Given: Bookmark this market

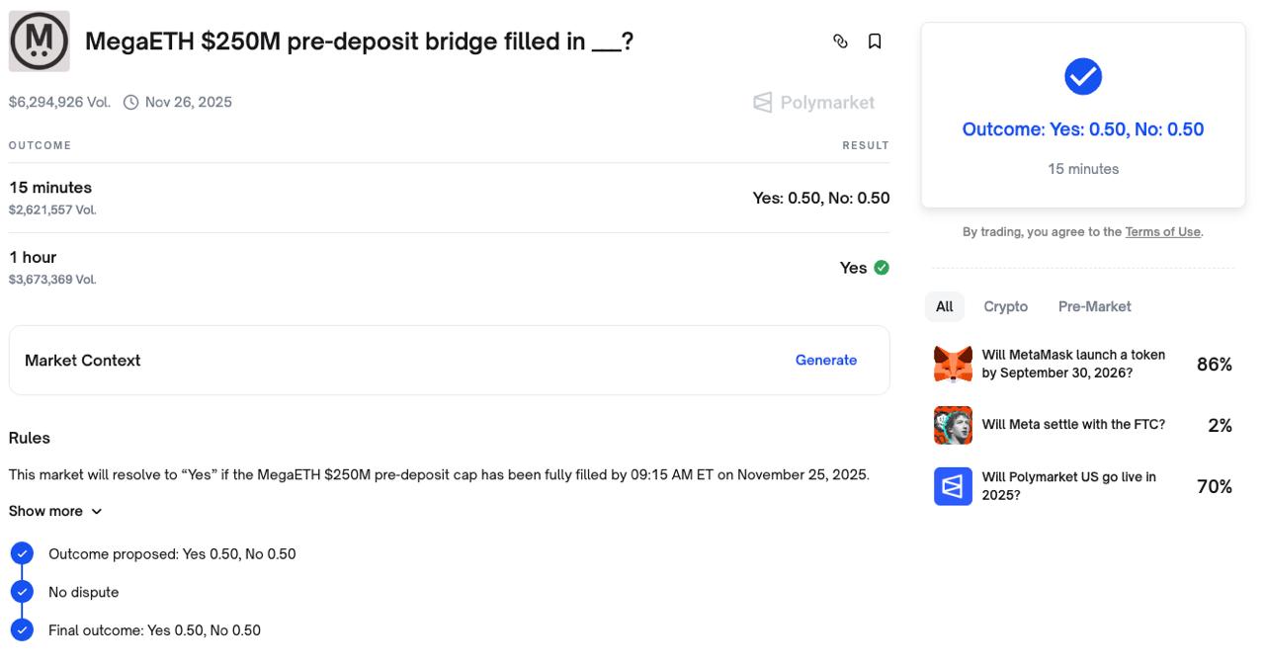Looking at the screenshot, I should 875,42.
